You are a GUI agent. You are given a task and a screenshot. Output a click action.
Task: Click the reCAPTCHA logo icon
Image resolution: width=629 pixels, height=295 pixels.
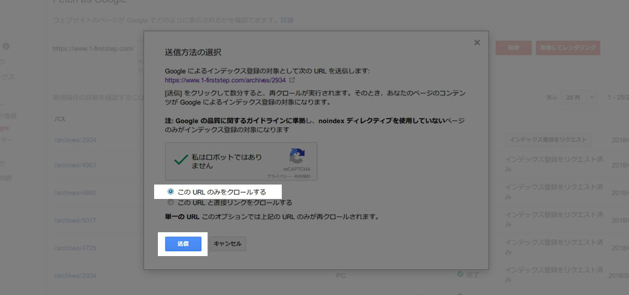tap(297, 156)
